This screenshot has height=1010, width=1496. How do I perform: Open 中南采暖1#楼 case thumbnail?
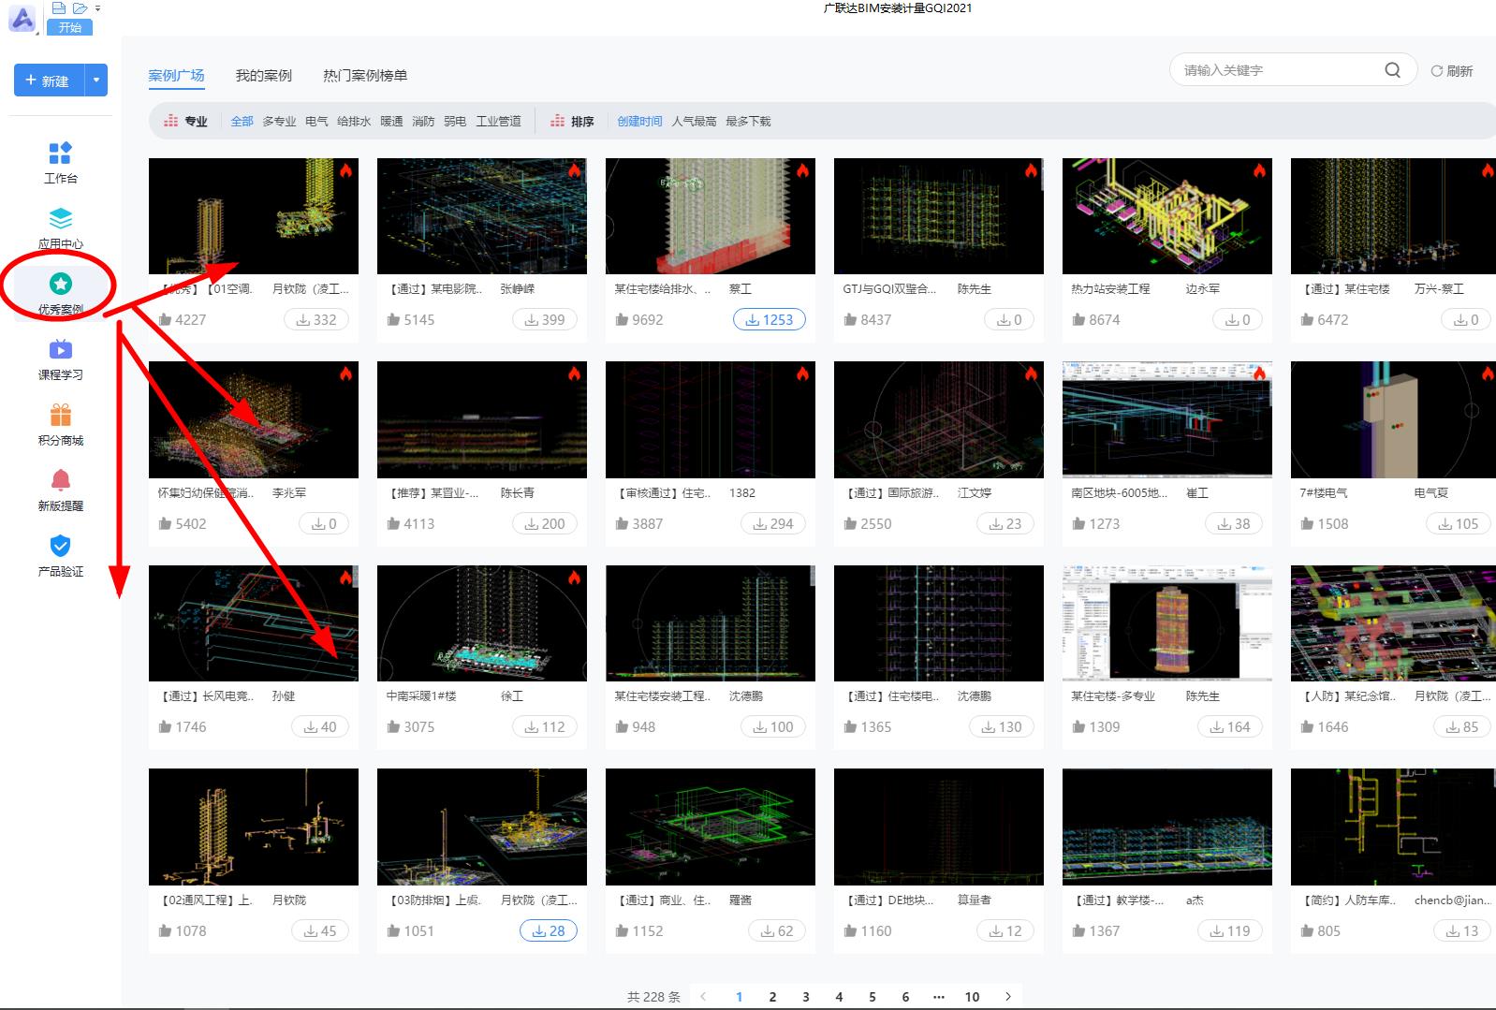(481, 623)
